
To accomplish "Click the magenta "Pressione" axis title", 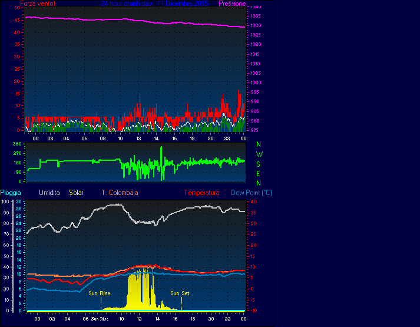I will click(x=232, y=4).
